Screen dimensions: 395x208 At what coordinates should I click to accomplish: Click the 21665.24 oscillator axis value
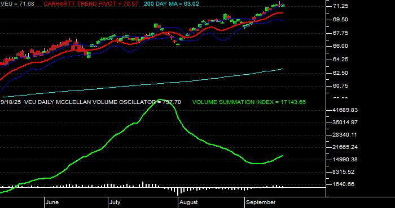point(345,147)
